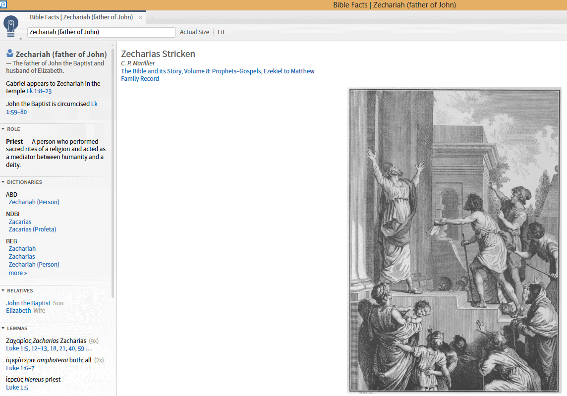Collapse the Relatives section
This screenshot has width=567, height=396.
3,291
